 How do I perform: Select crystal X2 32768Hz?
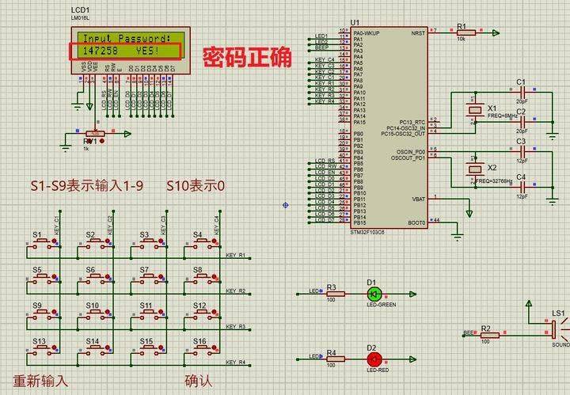click(475, 169)
